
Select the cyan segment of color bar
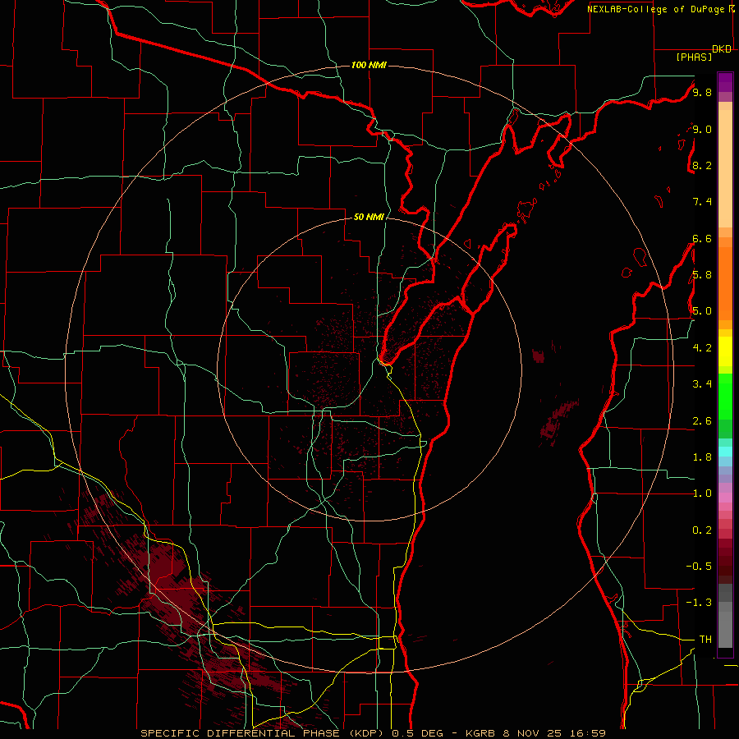click(725, 452)
